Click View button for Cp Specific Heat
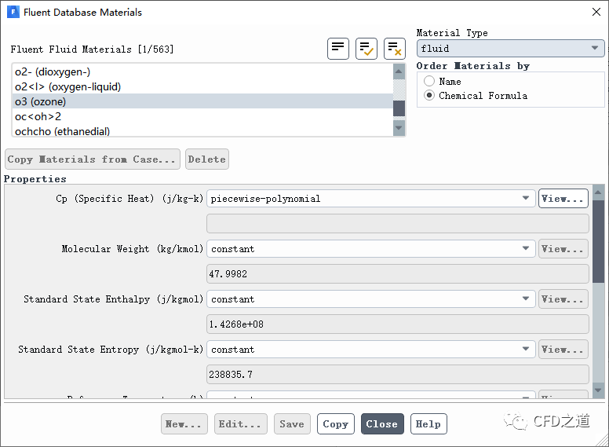The width and height of the screenshot is (609, 447). [563, 199]
